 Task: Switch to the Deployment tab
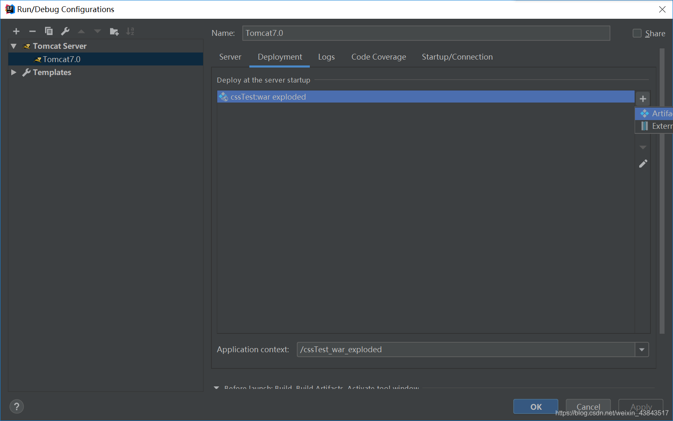click(280, 57)
